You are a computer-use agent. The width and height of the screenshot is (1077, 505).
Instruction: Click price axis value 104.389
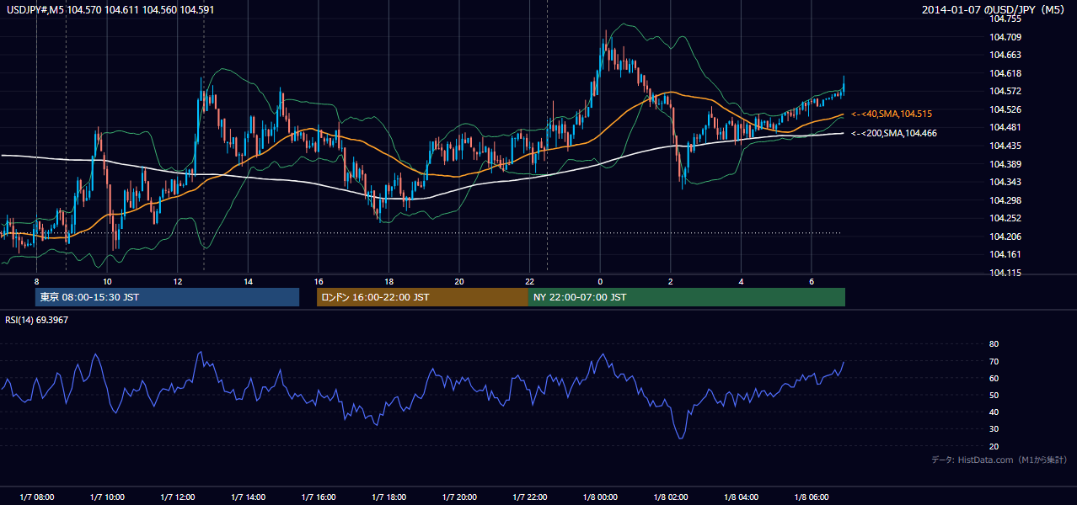[x=1007, y=164]
